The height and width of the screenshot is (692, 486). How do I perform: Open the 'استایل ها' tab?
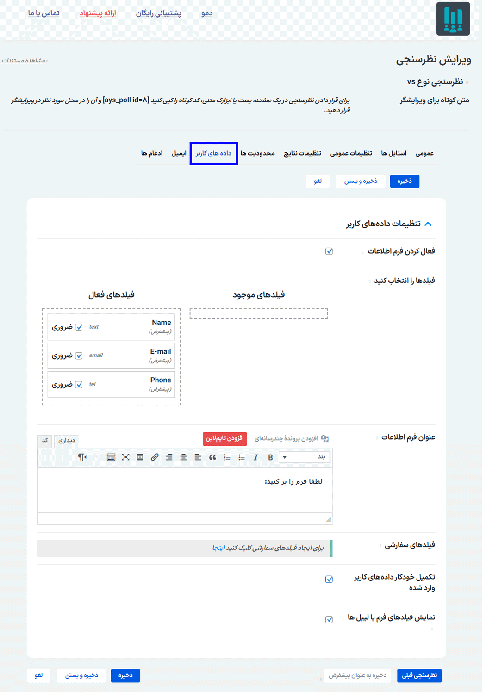coord(393,153)
